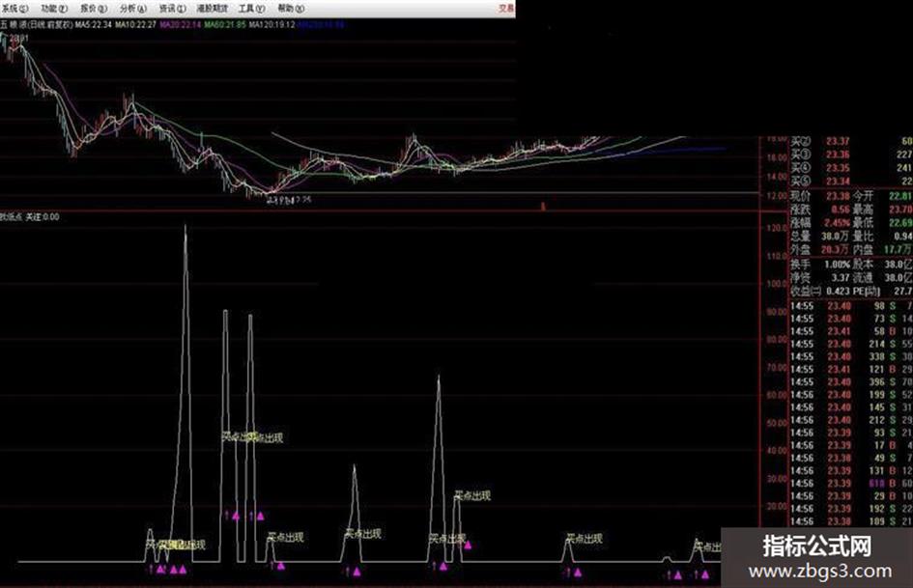Open the 功能 menu
The height and width of the screenshot is (588, 913).
(53, 8)
